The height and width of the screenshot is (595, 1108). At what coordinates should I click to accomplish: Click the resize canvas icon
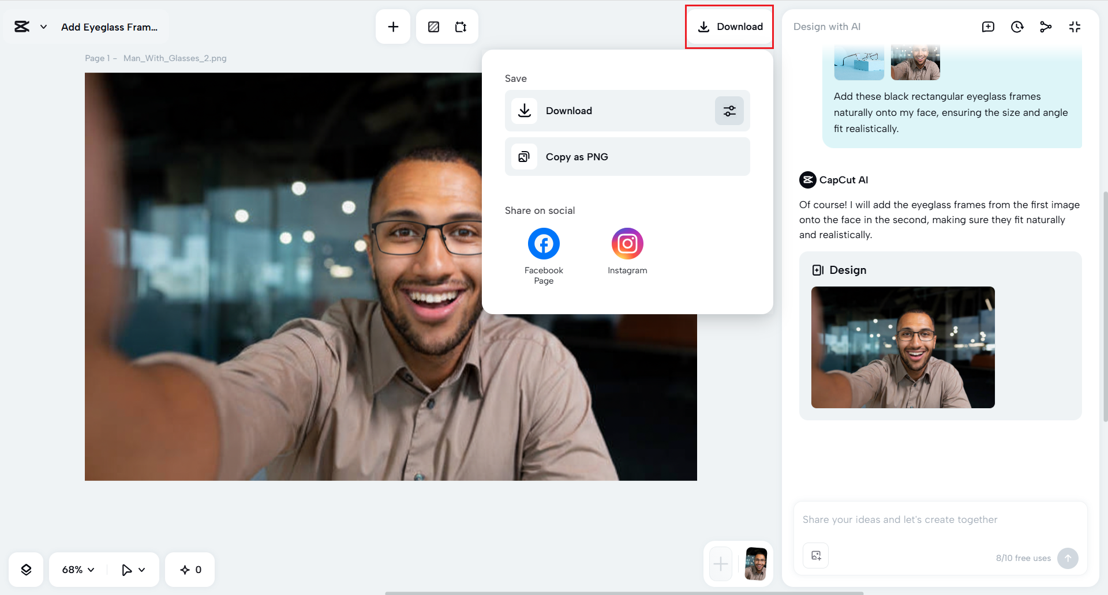click(x=461, y=27)
